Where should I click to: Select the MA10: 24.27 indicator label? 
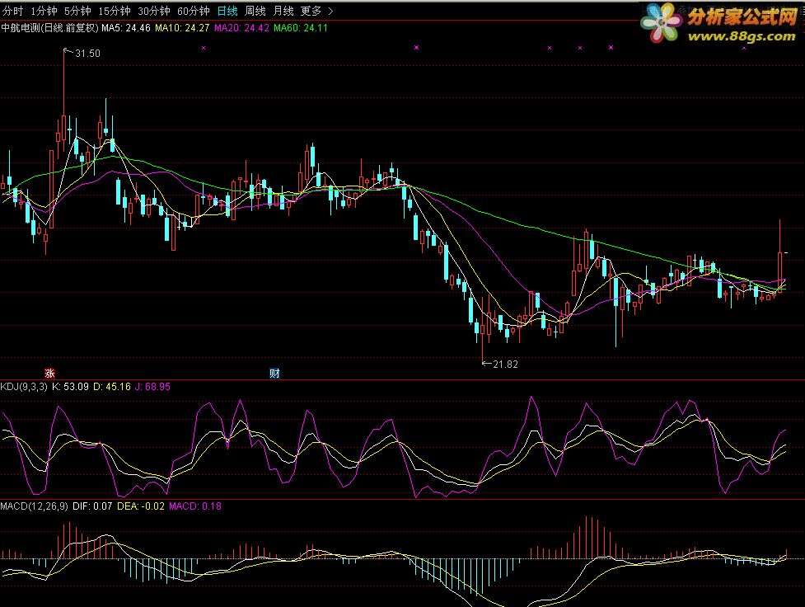pos(182,28)
